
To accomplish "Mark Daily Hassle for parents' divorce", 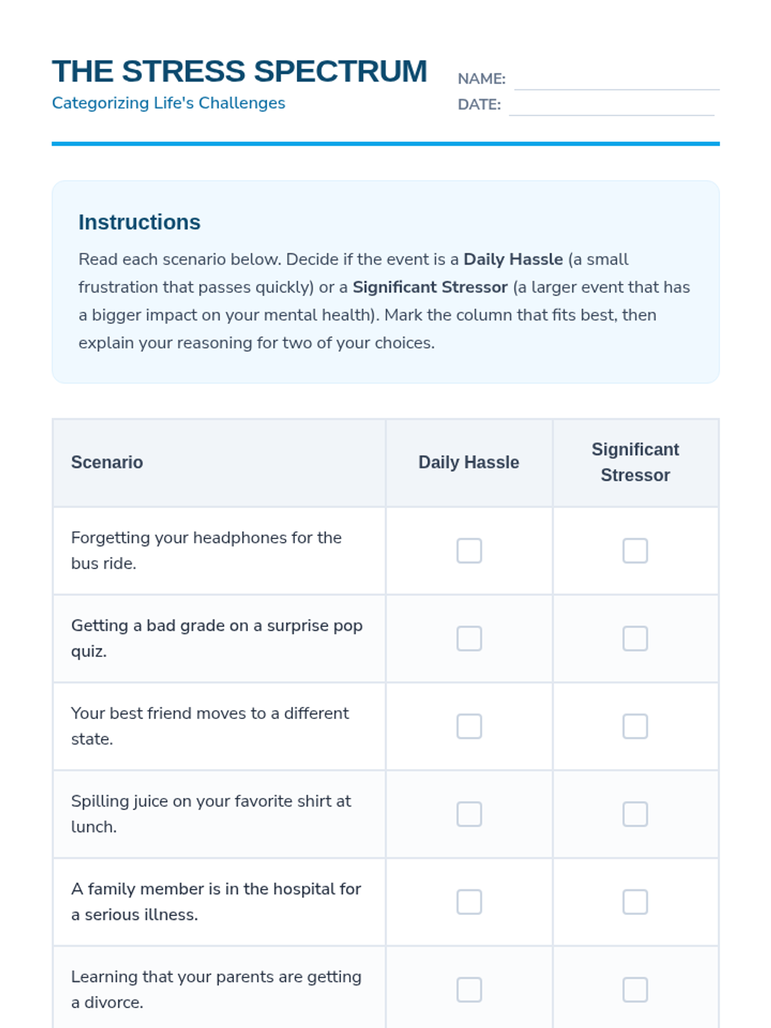I will (469, 990).
